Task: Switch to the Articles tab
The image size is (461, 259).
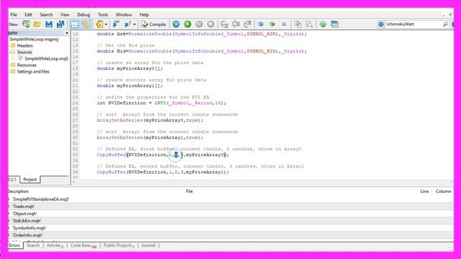Action: click(55, 245)
